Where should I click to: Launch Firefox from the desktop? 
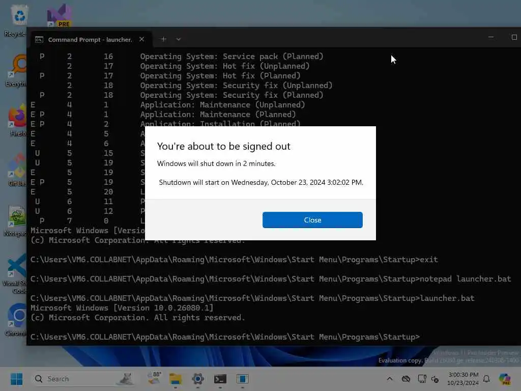[17, 120]
